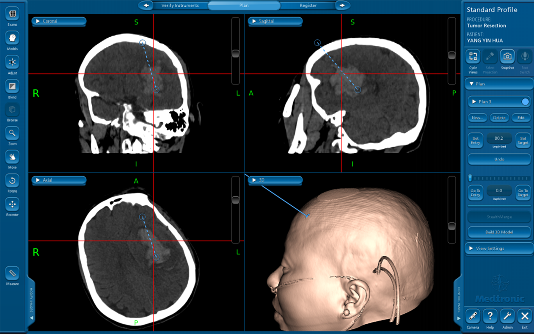
Task: Click the Set Entry button
Action: [x=475, y=141]
